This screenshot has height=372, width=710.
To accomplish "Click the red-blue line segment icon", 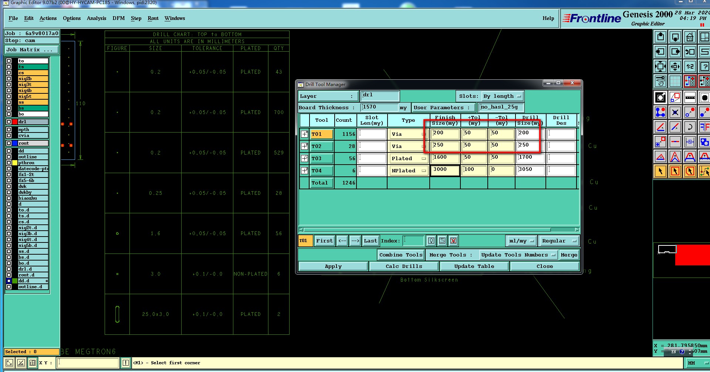I will pos(675,142).
